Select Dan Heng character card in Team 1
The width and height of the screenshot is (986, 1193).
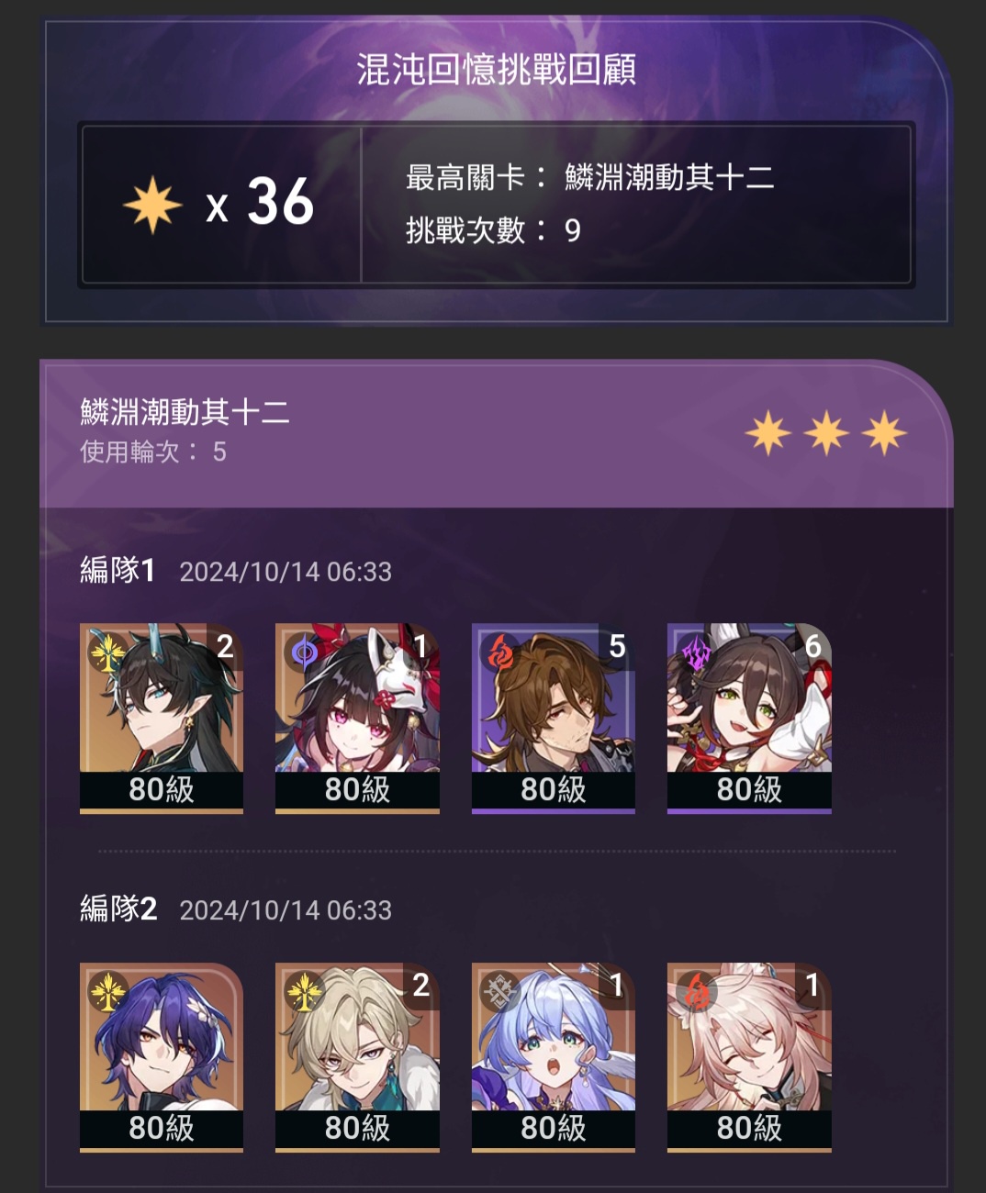pyautogui.click(x=162, y=719)
